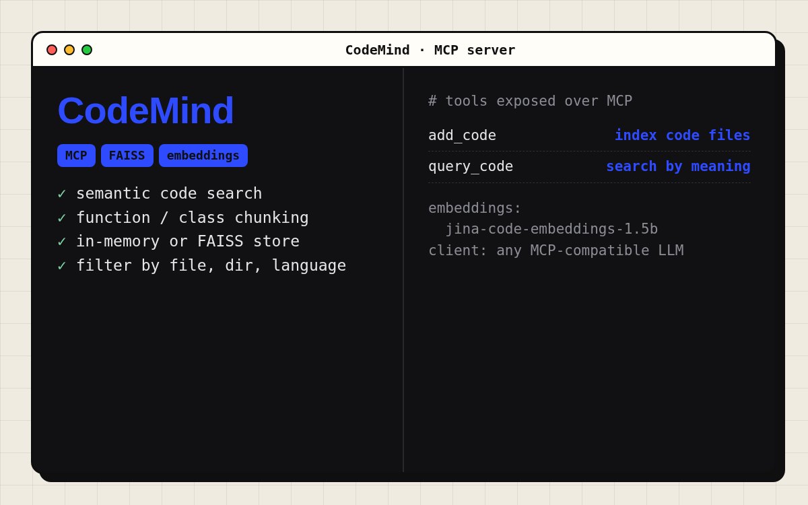Click the jina-code-embeddings-1.5b model name
808x505 pixels.
(551, 229)
